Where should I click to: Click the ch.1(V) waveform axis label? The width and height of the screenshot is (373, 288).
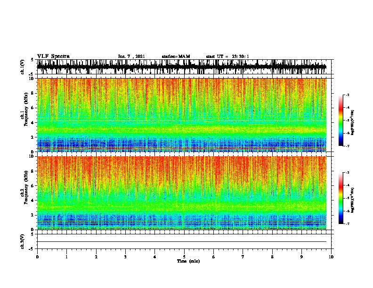coord(23,67)
